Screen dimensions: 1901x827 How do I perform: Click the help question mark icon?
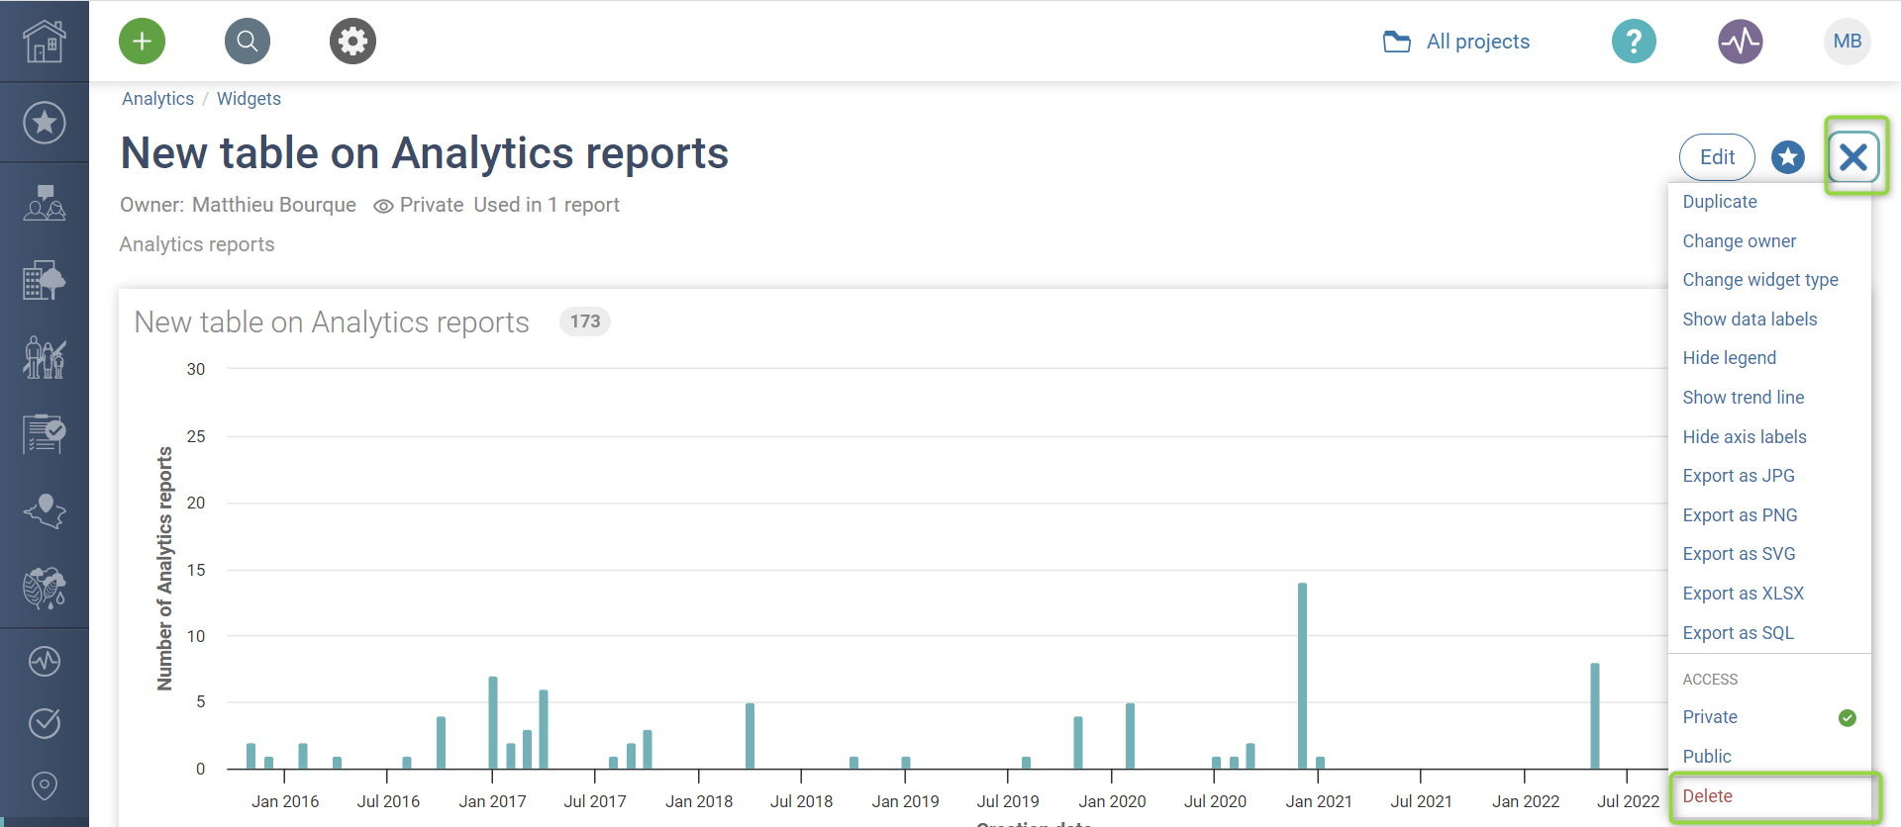pyautogui.click(x=1634, y=42)
